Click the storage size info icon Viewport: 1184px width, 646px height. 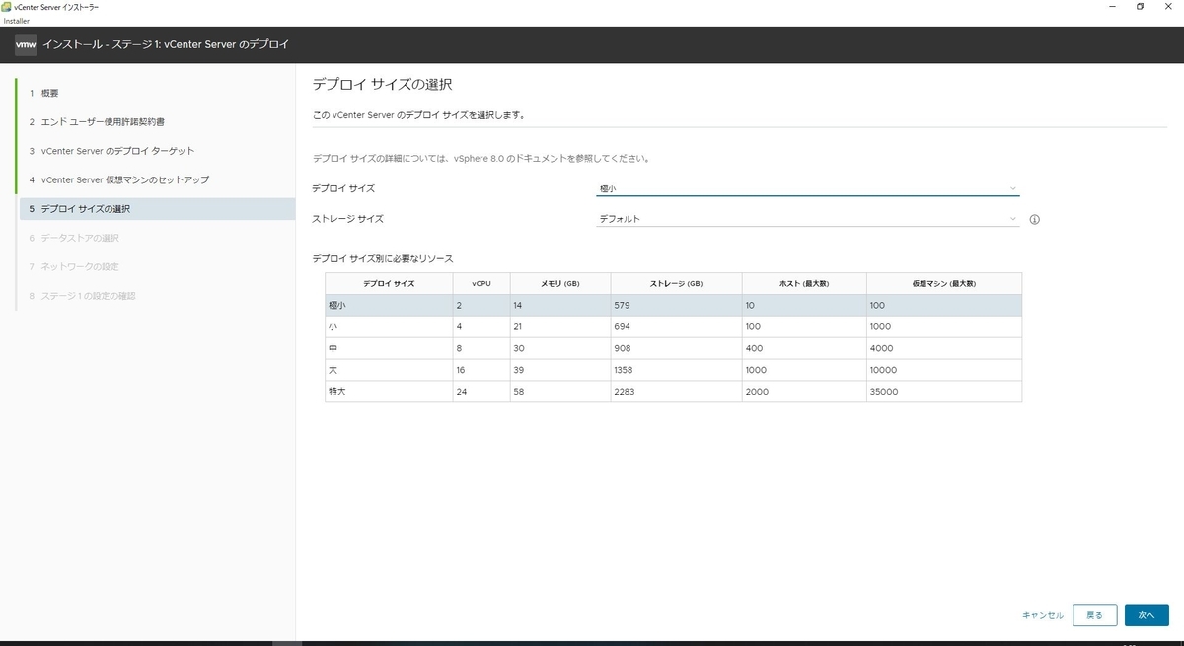pyautogui.click(x=1035, y=219)
